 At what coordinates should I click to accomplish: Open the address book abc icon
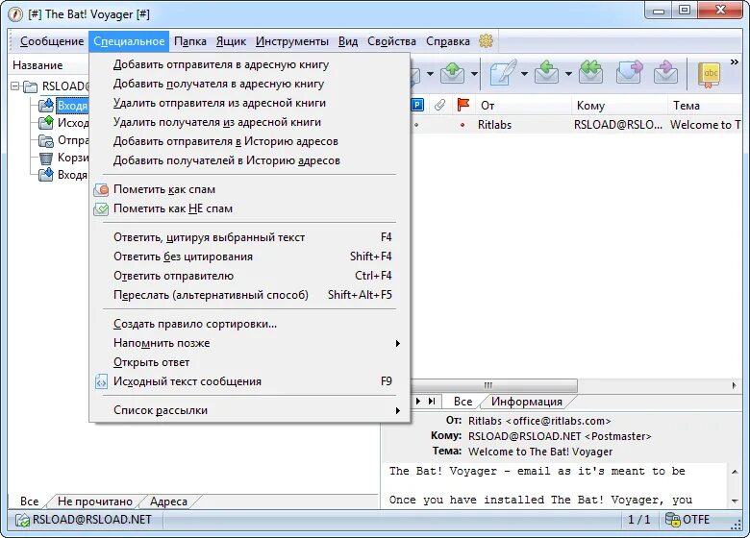710,75
